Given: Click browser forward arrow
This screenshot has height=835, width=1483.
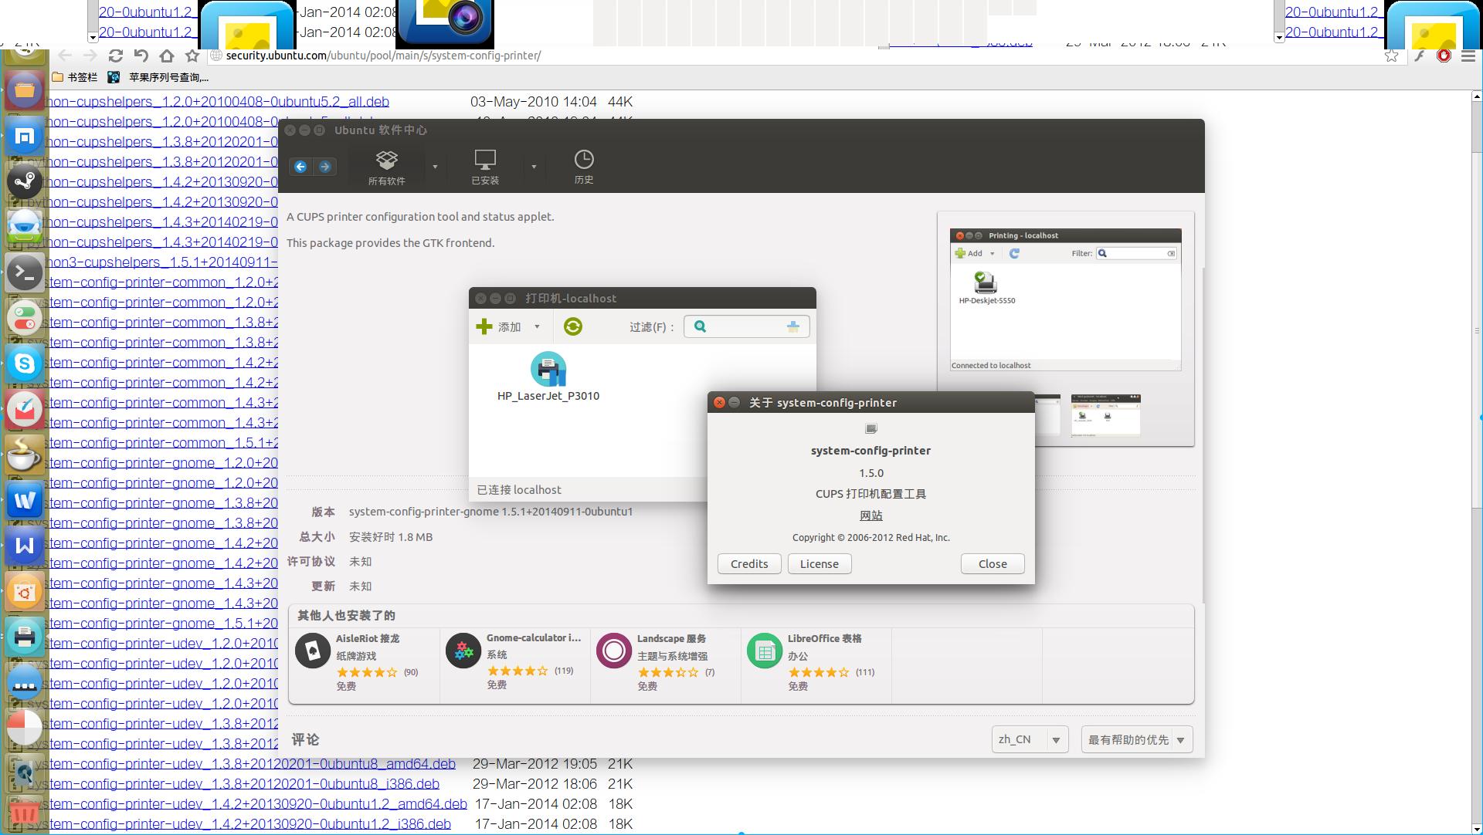Looking at the screenshot, I should [x=90, y=56].
